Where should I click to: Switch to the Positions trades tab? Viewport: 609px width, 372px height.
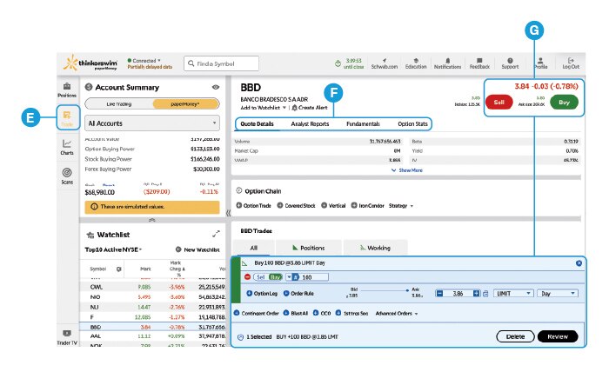point(308,248)
